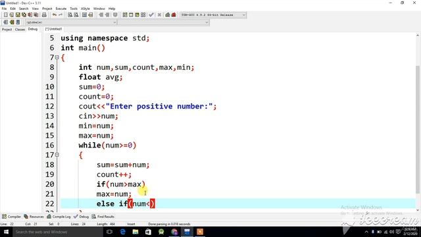Open the Compile Log bottom tab
This screenshot has height=237, width=421.
tap(59, 217)
